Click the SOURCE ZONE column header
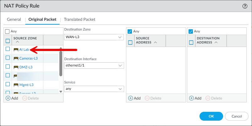This screenshot has height=126, width=252. pos(27,40)
